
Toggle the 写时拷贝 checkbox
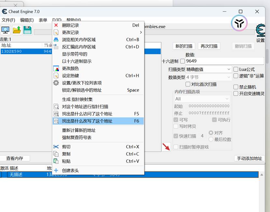176,126
